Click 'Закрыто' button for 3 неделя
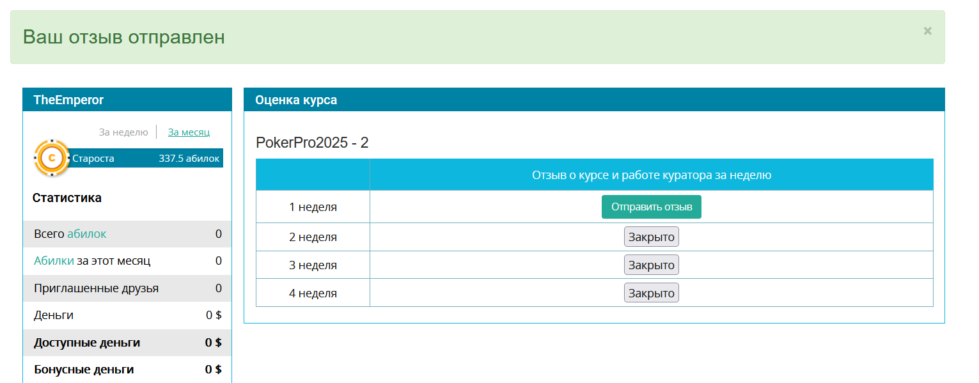The image size is (979, 383). coord(652,265)
